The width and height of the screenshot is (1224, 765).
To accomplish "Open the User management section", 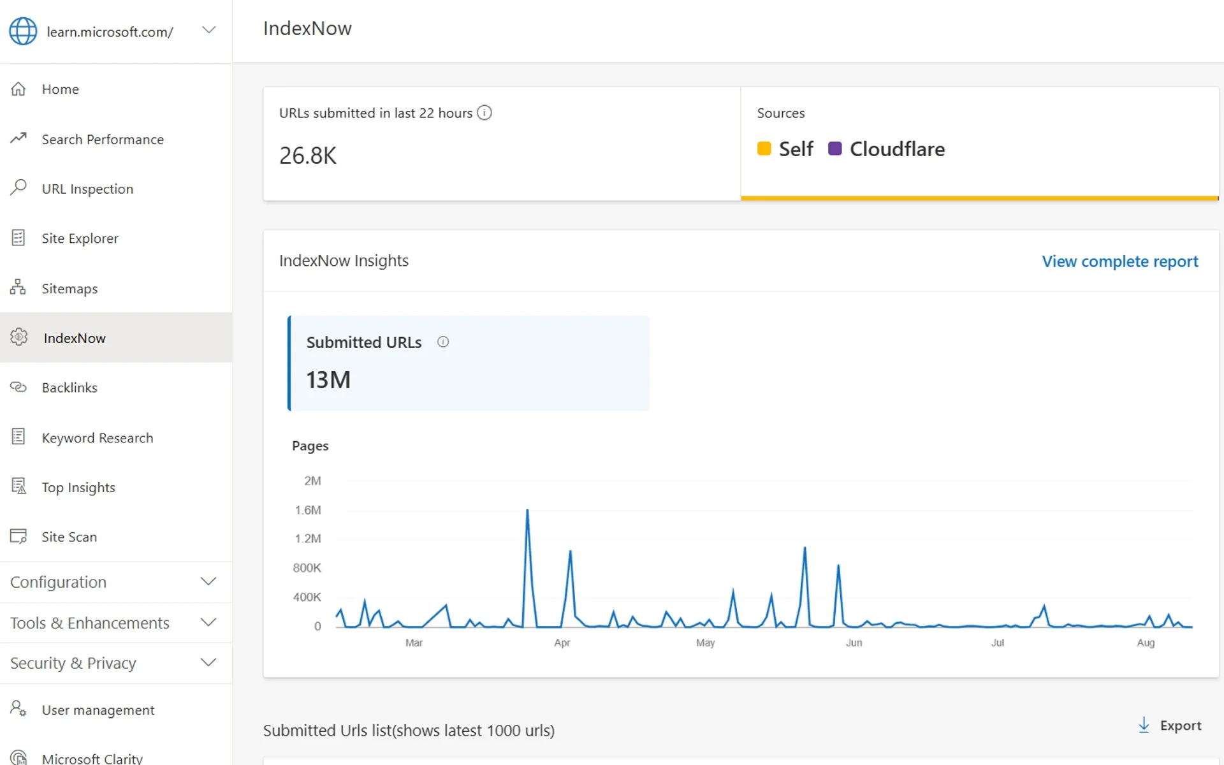I will tap(98, 710).
